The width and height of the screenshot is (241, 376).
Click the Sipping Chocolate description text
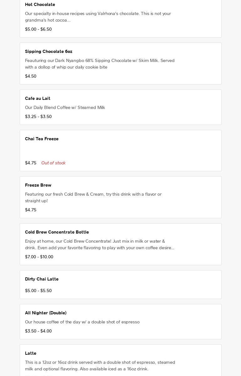[x=100, y=64]
